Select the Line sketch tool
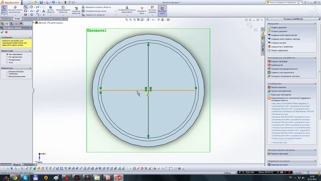 click(26, 7)
